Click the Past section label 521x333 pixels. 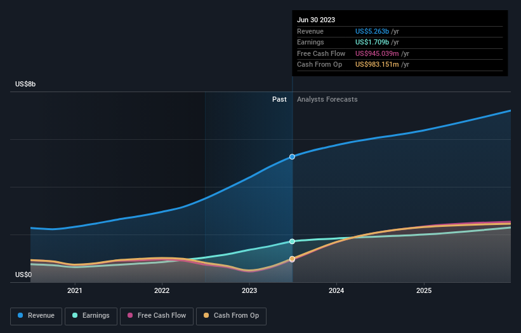click(x=279, y=100)
